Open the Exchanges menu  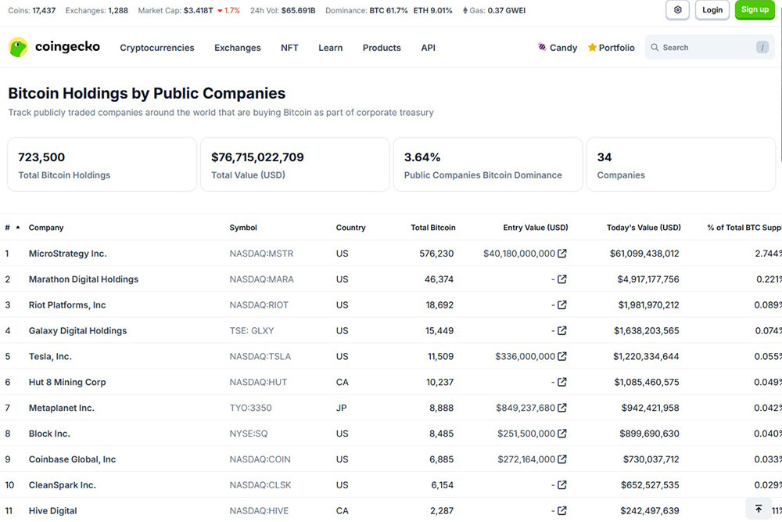238,48
